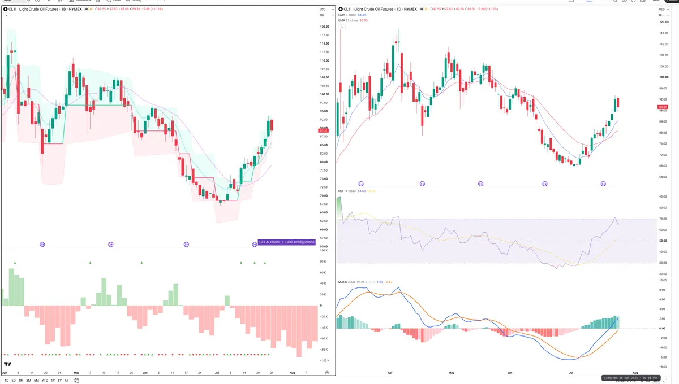Click the Ocs Ai Trader Delta Configuration label
This screenshot has height=384, width=679.
coord(286,242)
